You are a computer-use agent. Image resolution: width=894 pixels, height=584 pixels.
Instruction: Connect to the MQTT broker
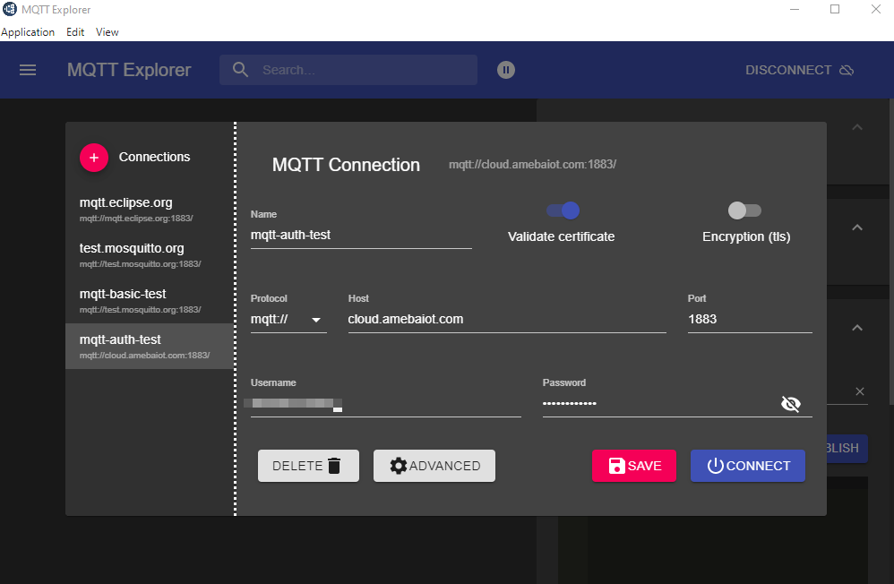click(748, 466)
